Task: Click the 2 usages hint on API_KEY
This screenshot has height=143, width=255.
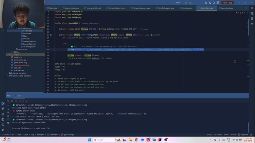Action: (x=145, y=29)
